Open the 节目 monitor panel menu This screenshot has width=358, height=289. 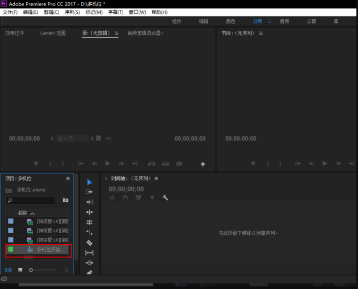tap(261, 33)
